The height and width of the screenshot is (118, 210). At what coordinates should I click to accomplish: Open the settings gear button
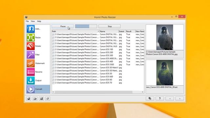(150, 99)
